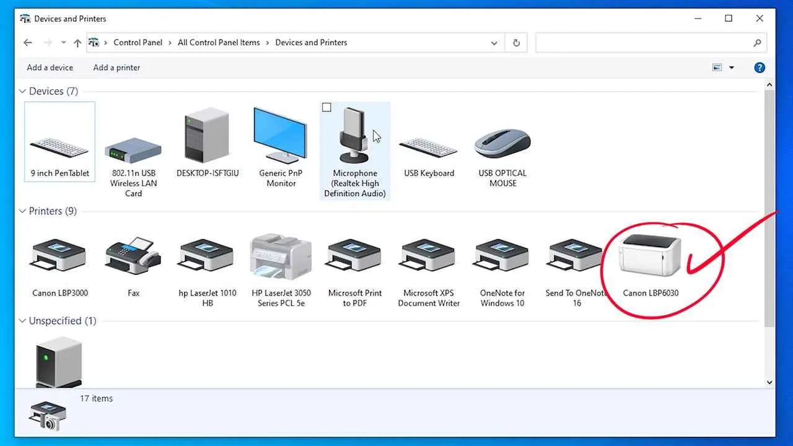Select the USB Keyboard device icon
Image resolution: width=793 pixels, height=446 pixels.
pyautogui.click(x=429, y=147)
